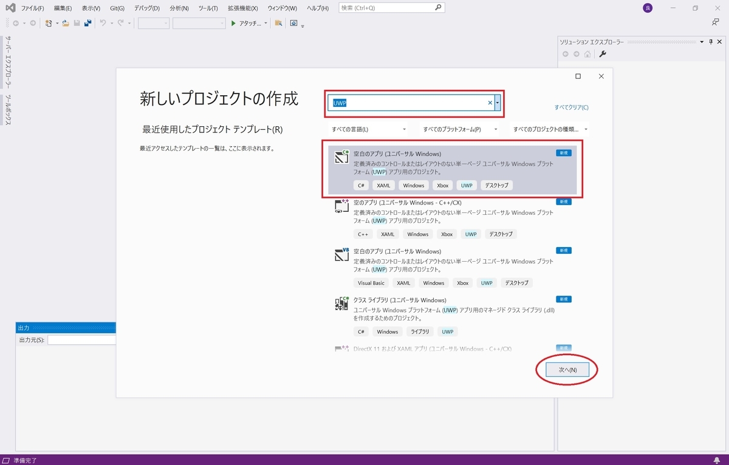Select the DirectX 11 and XAML app template
The image size is (729, 465).
(x=453, y=349)
